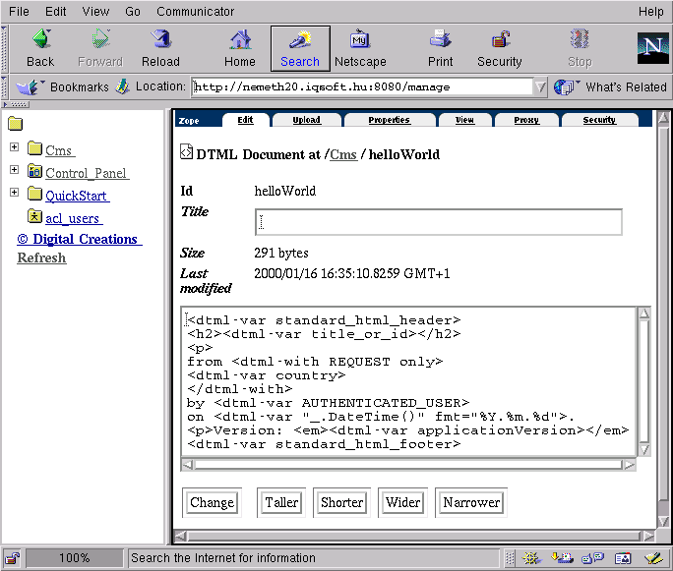This screenshot has width=673, height=571.
Task: Open the Control_Panel link
Action: click(87, 173)
